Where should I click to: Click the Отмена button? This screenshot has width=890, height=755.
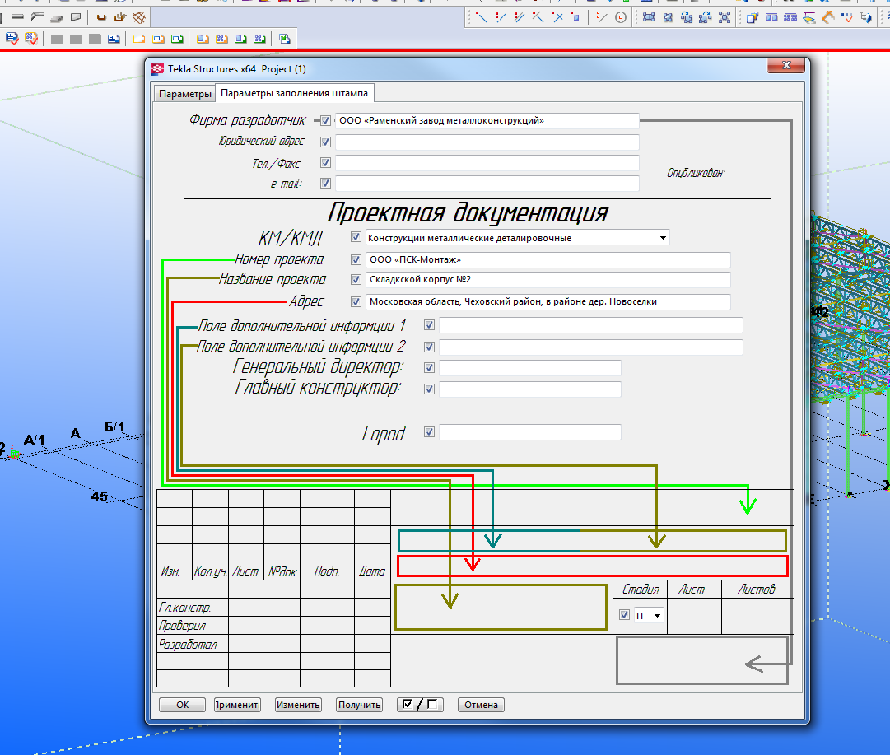[481, 705]
